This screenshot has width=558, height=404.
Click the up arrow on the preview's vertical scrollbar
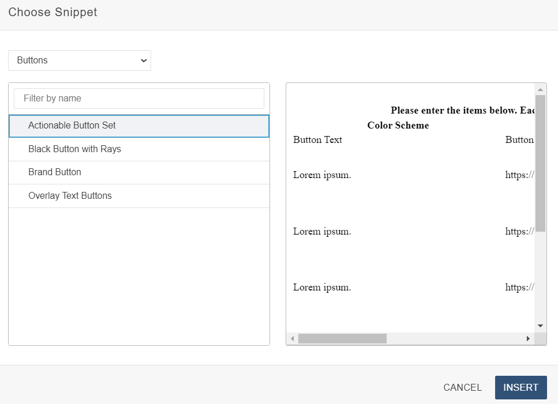click(x=540, y=88)
